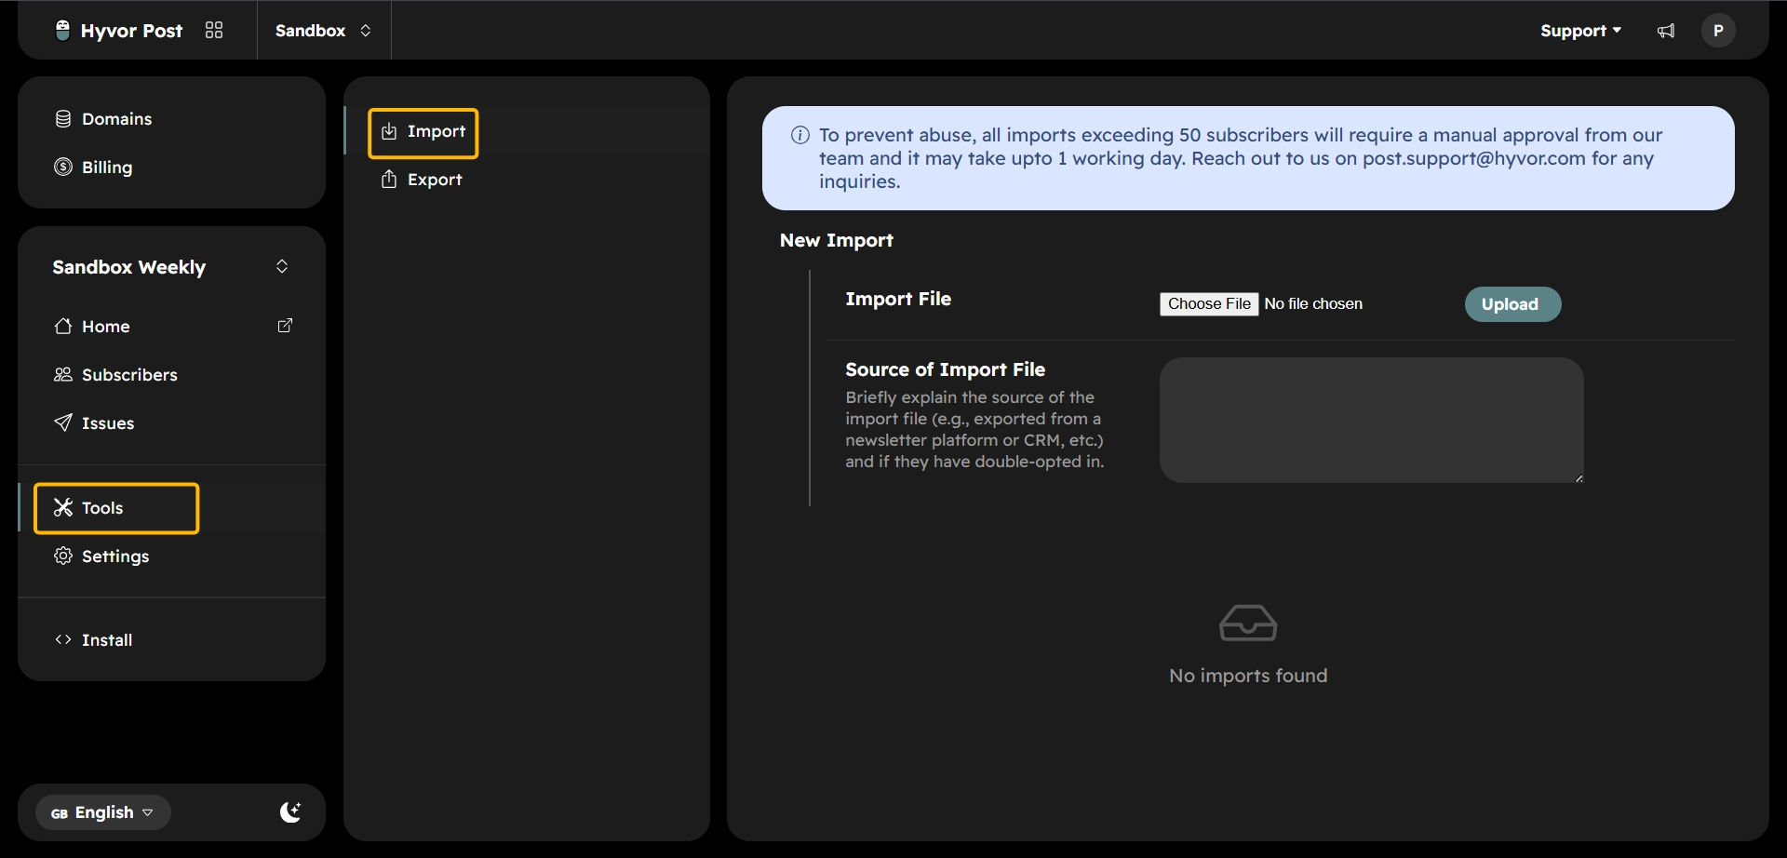Click the empty inbox icon

tap(1248, 623)
